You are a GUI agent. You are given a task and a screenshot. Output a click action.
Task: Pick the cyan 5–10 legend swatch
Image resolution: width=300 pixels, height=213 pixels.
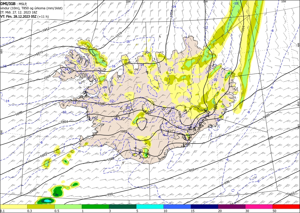coord(150,206)
